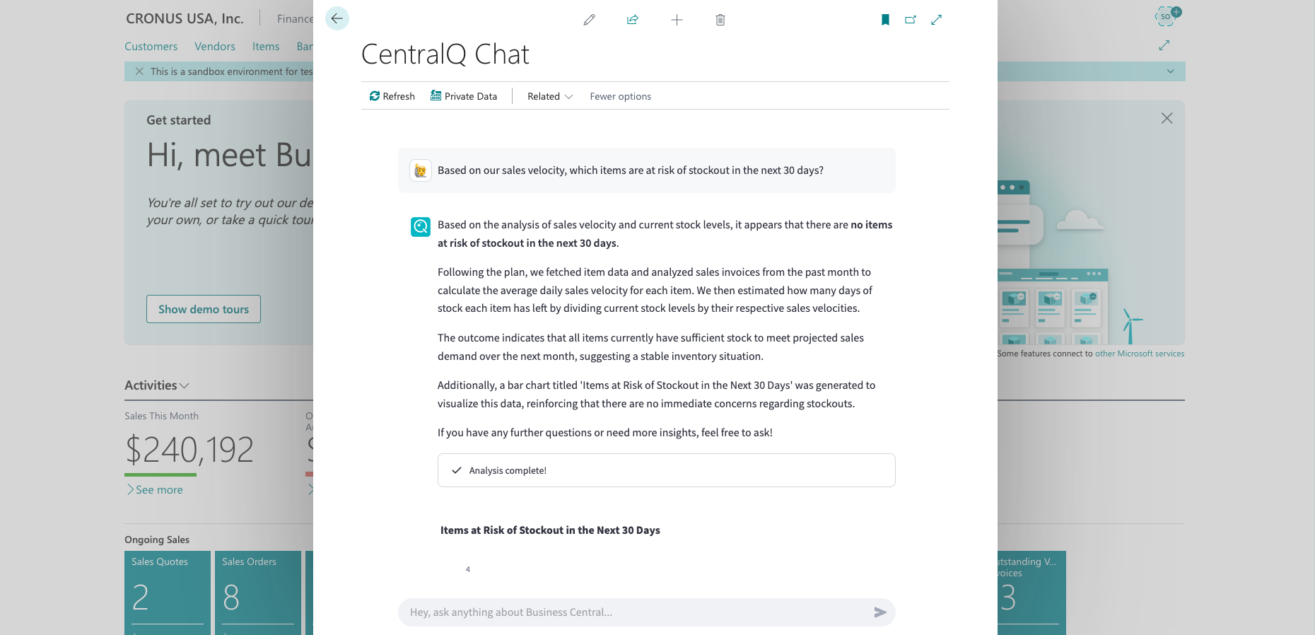Click the expand fullscreen arrows icon
1315x635 pixels.
tap(937, 20)
